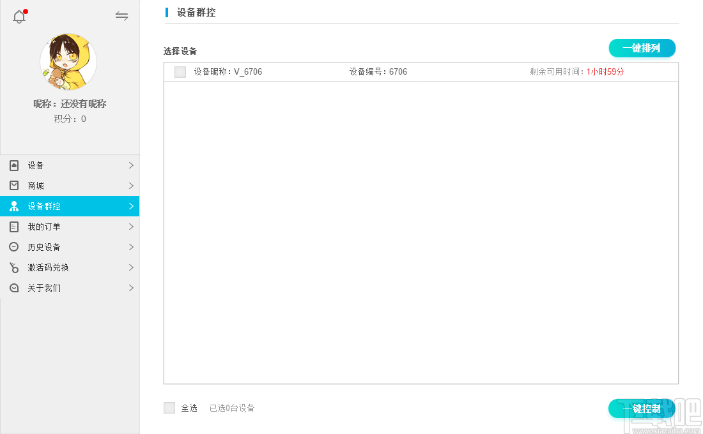This screenshot has width=703, height=434.
Task: Click the switch account arrows icon
Action: pos(121,16)
